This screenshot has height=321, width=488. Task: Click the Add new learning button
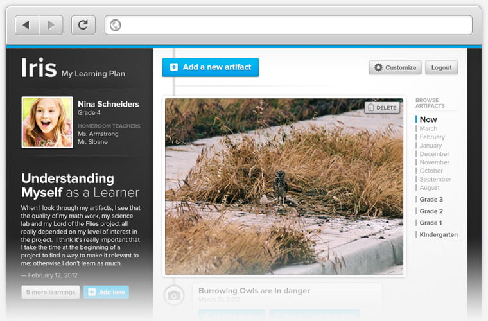pos(106,292)
